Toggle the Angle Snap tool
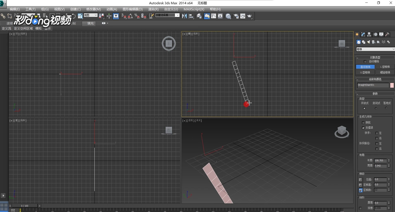 130,16
